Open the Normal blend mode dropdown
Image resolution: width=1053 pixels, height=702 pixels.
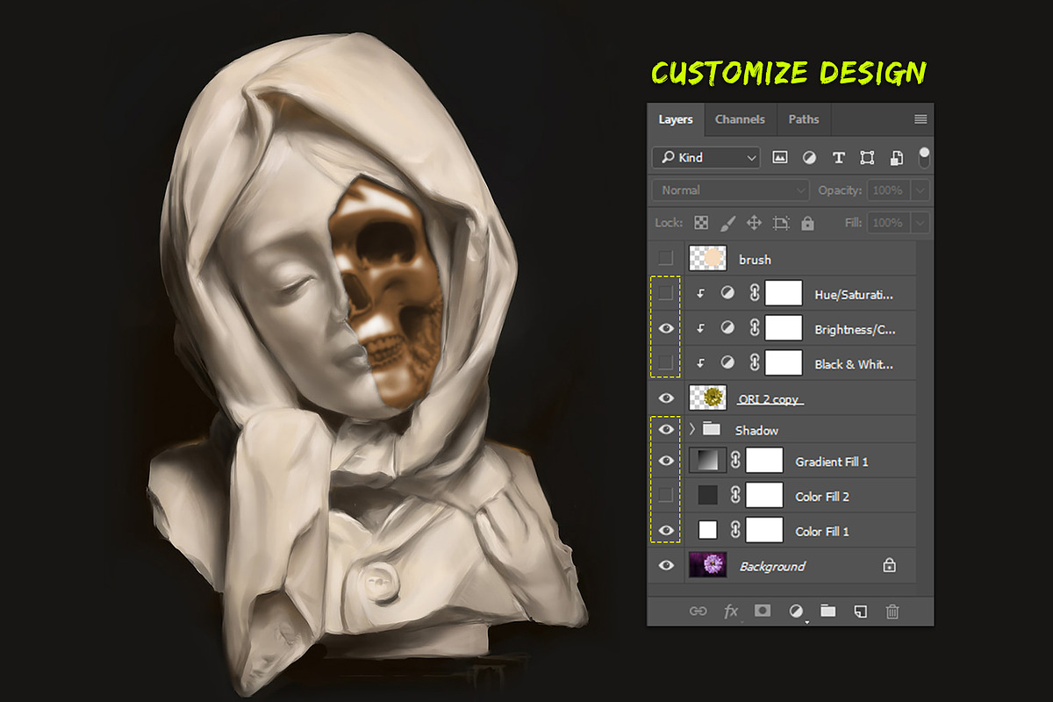pyautogui.click(x=731, y=190)
